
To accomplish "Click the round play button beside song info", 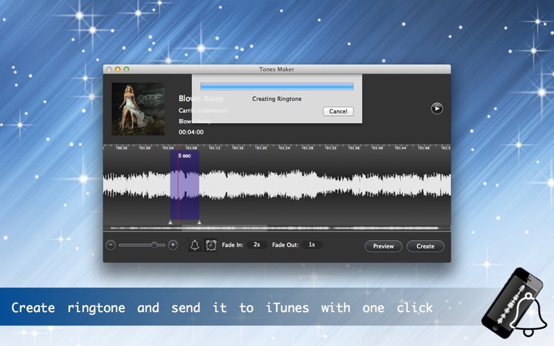I will (436, 108).
